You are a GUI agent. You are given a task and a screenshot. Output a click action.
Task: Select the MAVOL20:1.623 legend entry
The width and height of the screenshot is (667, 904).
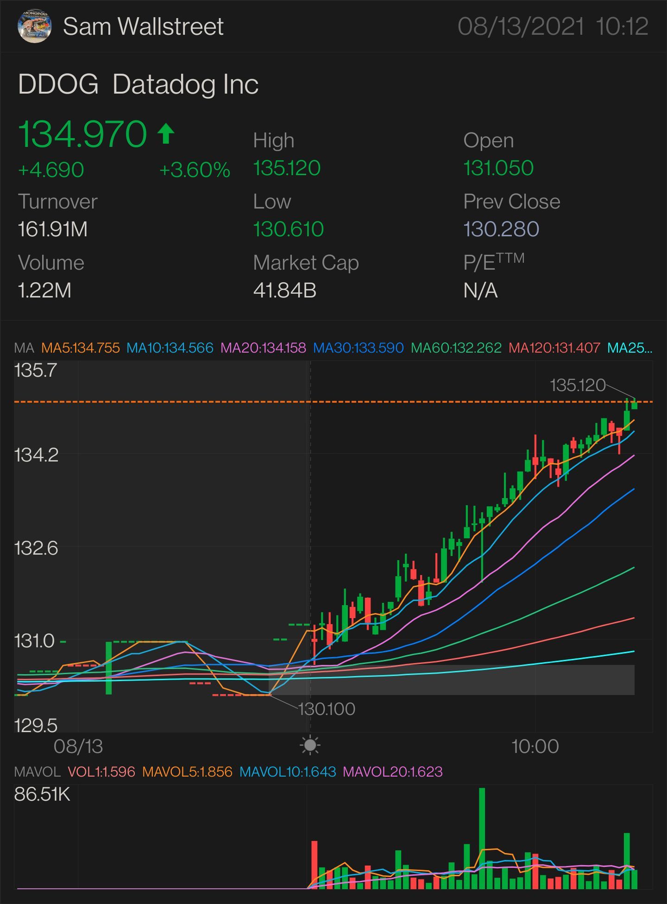(393, 771)
